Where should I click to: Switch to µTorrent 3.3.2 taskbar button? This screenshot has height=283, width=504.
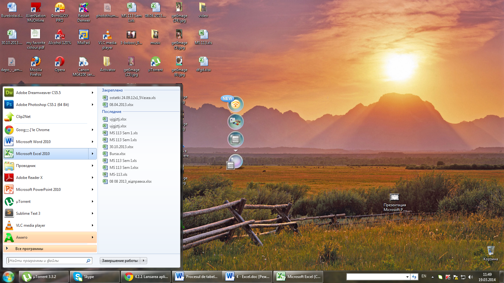44,277
